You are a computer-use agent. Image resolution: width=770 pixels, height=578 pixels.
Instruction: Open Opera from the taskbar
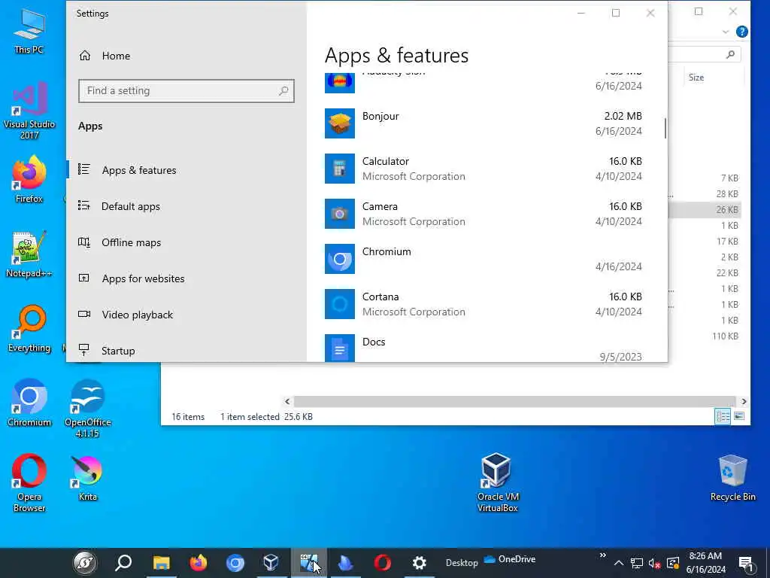pos(383,563)
